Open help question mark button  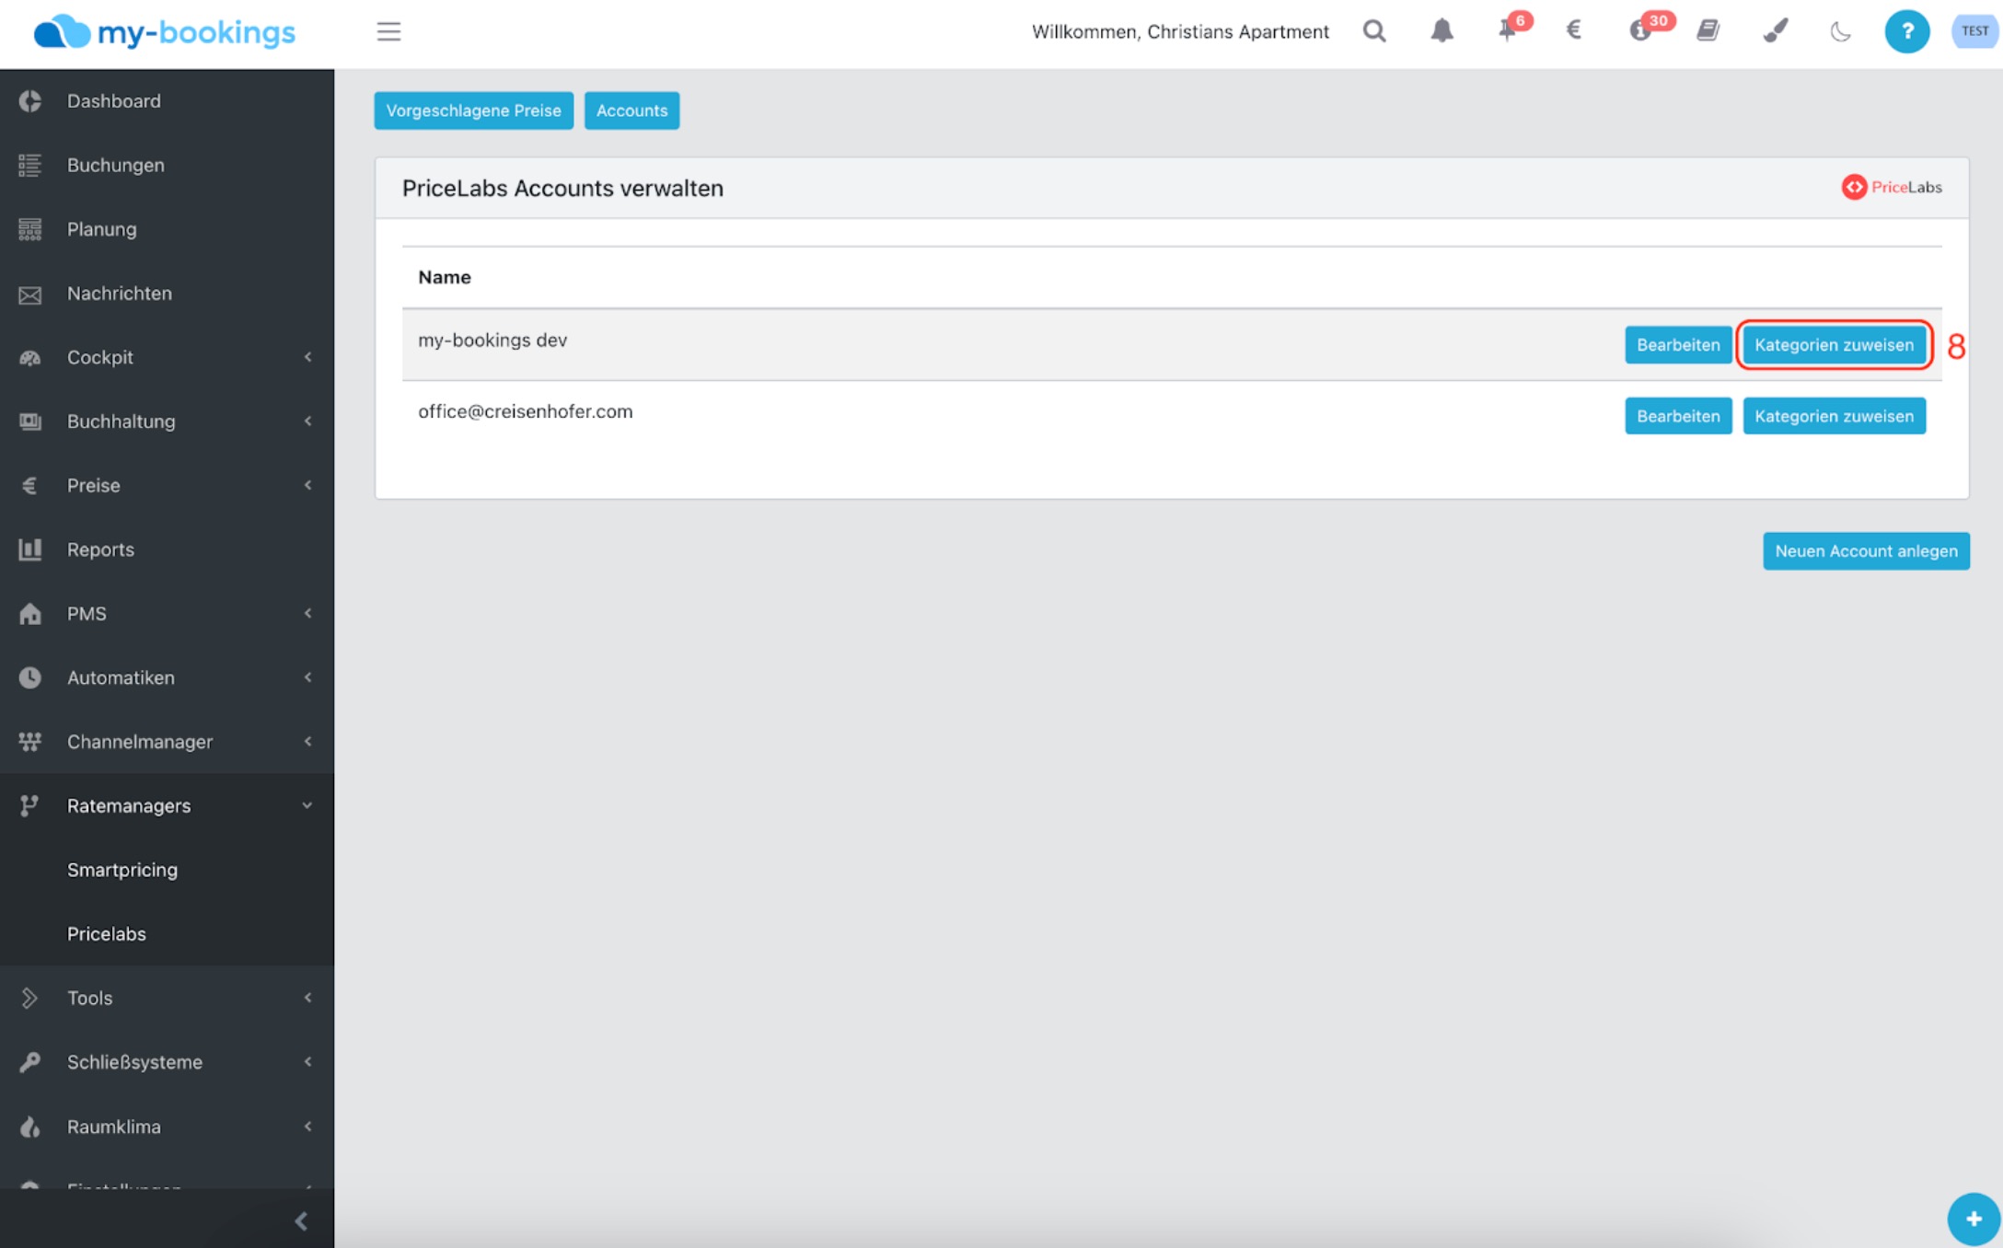pyautogui.click(x=1906, y=31)
